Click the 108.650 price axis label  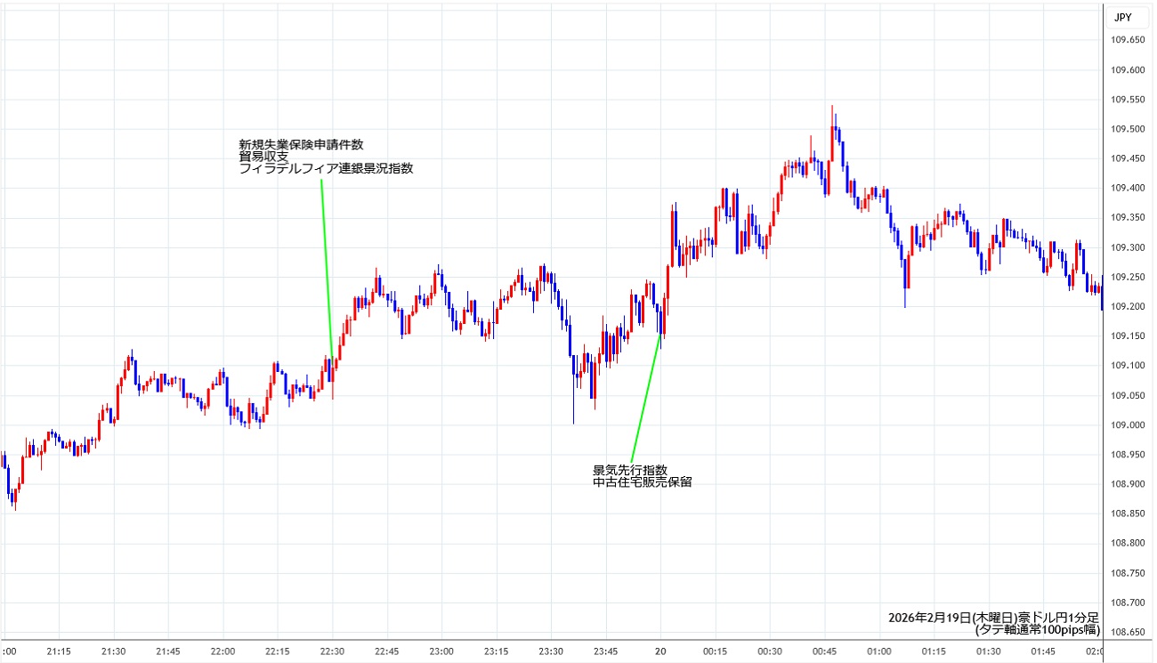[x=1127, y=632]
